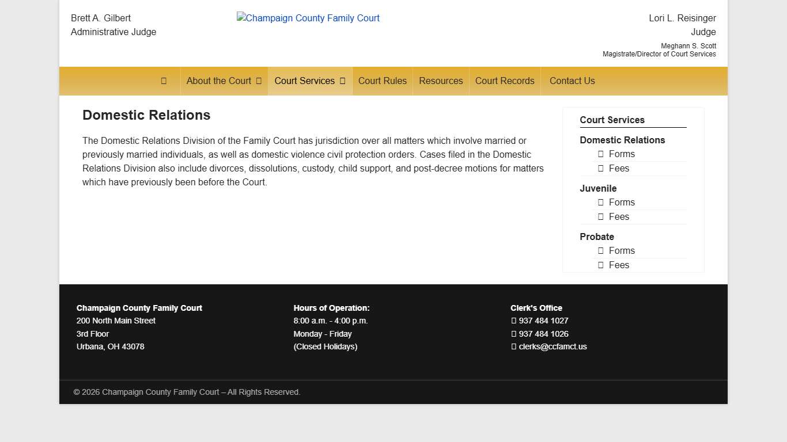Click the Champaign County Family Court logo

[x=308, y=18]
